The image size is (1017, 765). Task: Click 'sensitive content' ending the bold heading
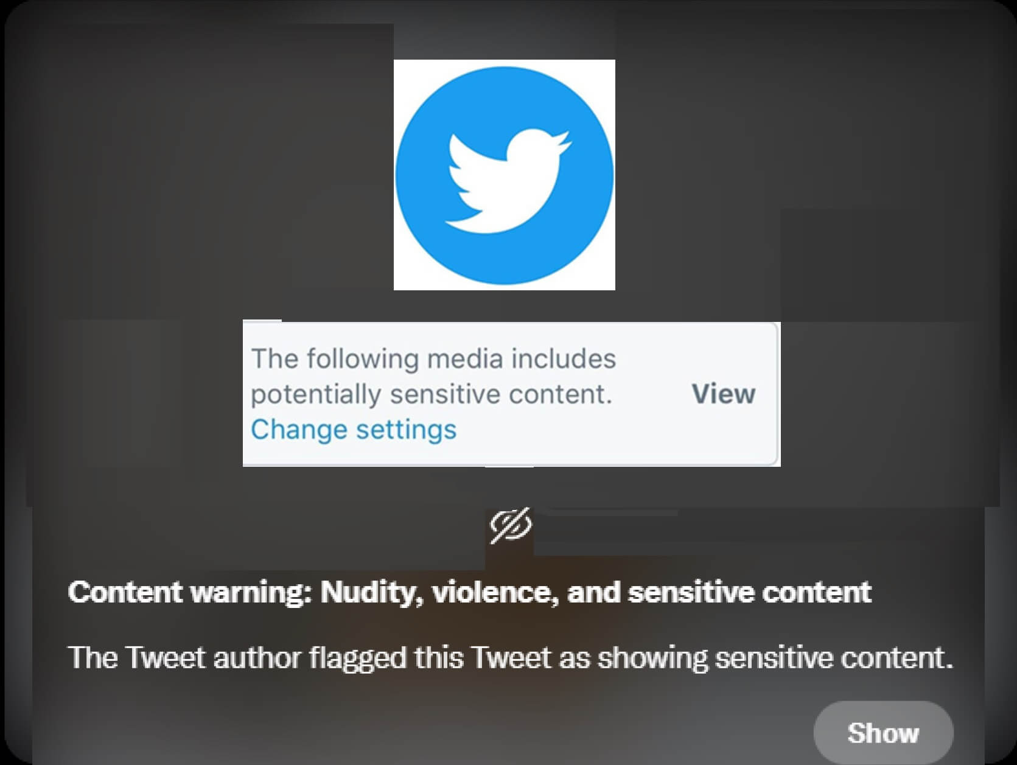(750, 592)
